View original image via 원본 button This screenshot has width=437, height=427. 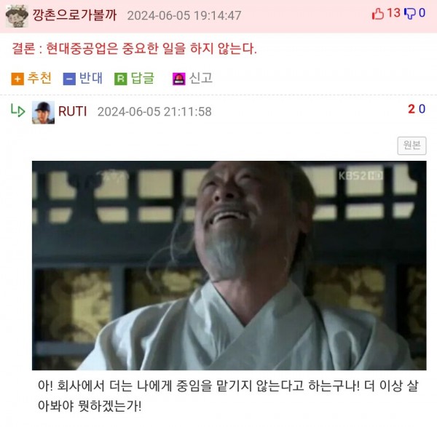pos(412,145)
